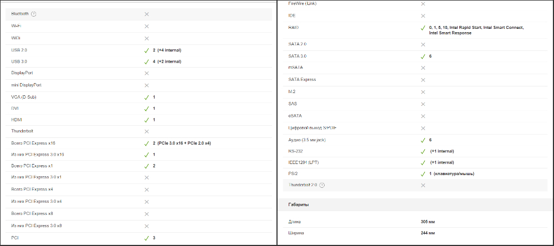The width and height of the screenshot is (554, 246).
Task: Click the green check in the USB 3.0 row
Action: (147, 62)
